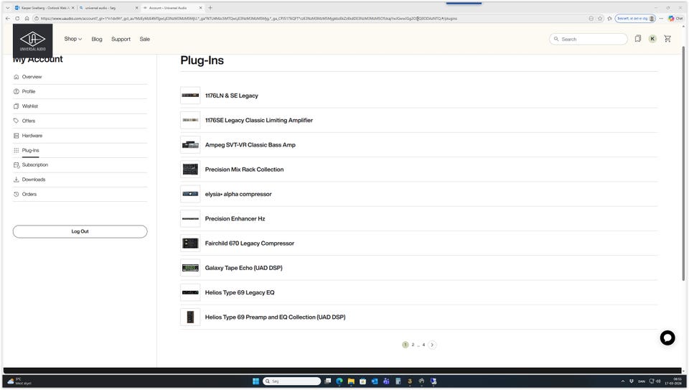
Task: Click the Subscription icon in sidebar
Action: (x=17, y=165)
